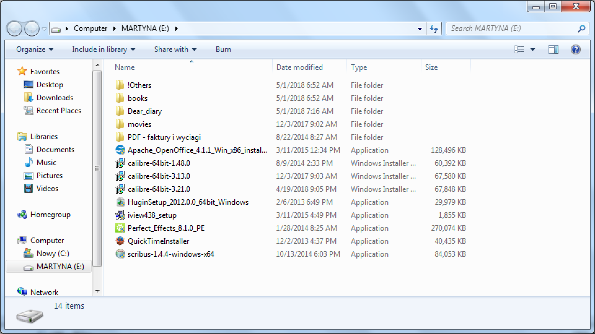Select the calibre-64bit-1.48.0 installer icon

120,163
